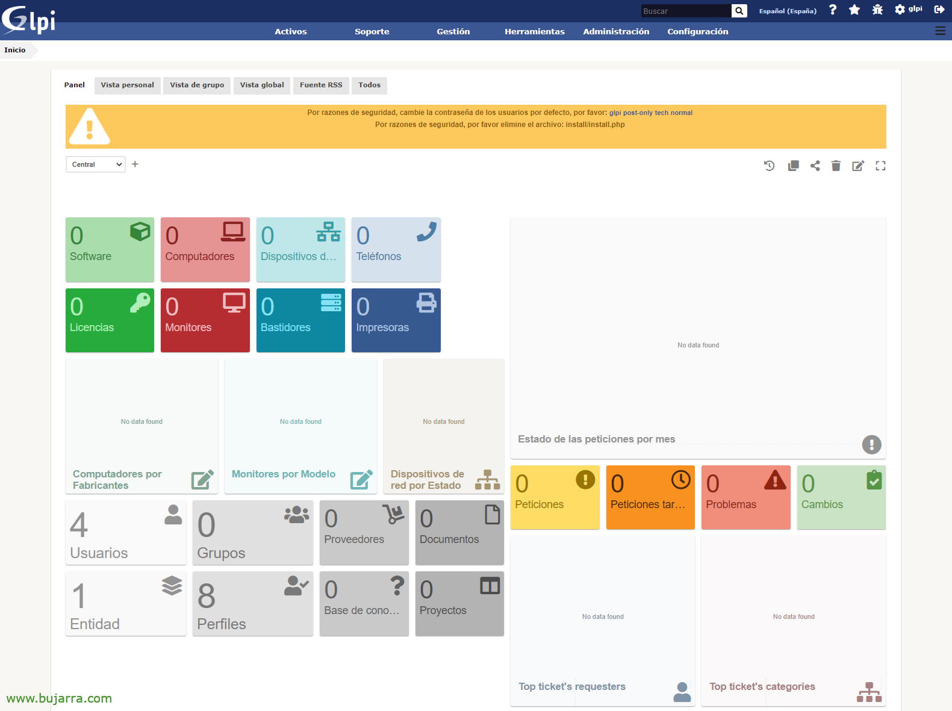The image size is (952, 711).
Task: Switch to the Vista personal tab
Action: click(x=127, y=85)
